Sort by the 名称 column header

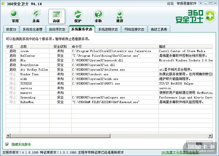pos(34,46)
